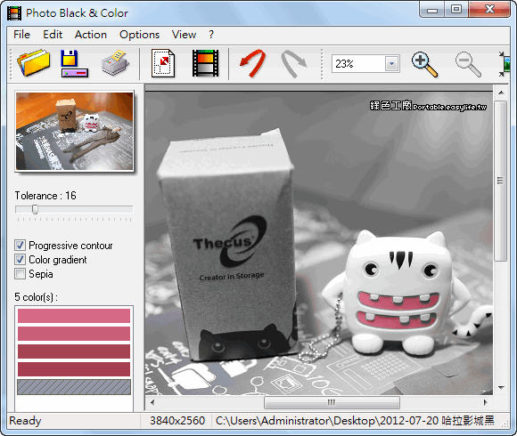The height and width of the screenshot is (436, 517).
Task: Click the fit-to-window icon at toolbar edge
Action: tap(505, 64)
